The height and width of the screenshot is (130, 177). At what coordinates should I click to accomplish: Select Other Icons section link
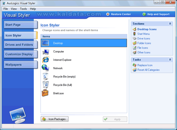pyautogui.click(x=144, y=53)
